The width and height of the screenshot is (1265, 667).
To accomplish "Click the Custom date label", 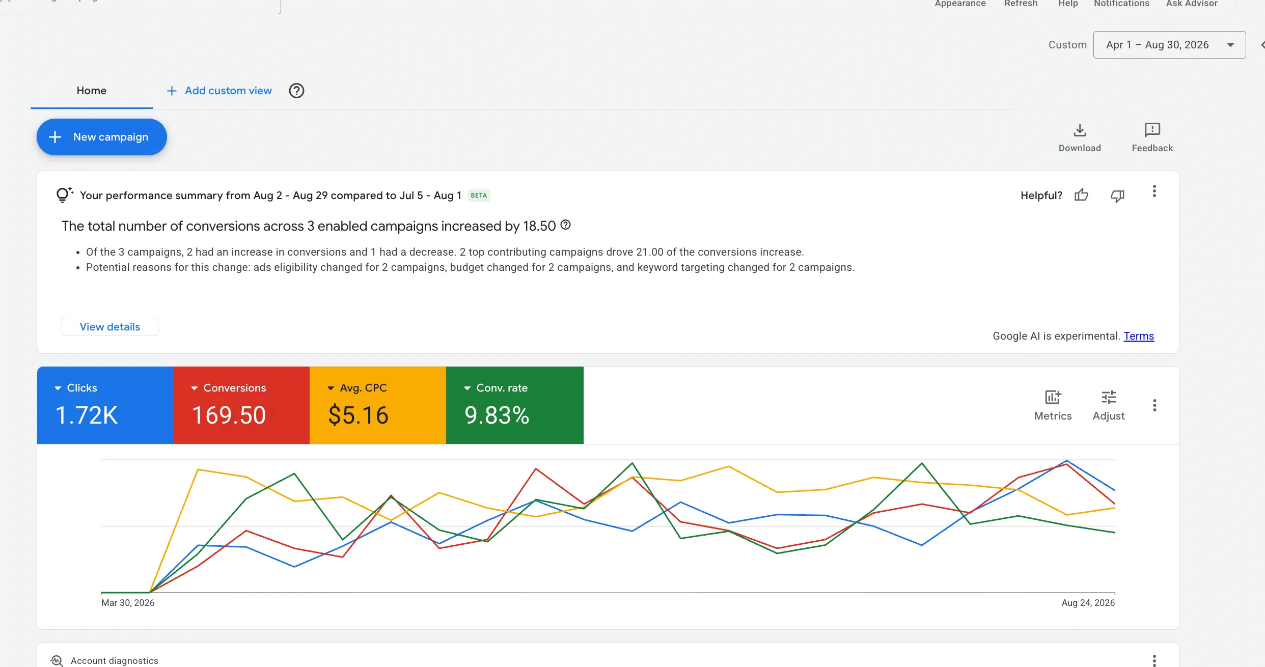I will [x=1067, y=45].
